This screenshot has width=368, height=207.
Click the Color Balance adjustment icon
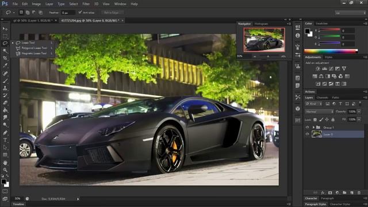(x=321, y=76)
